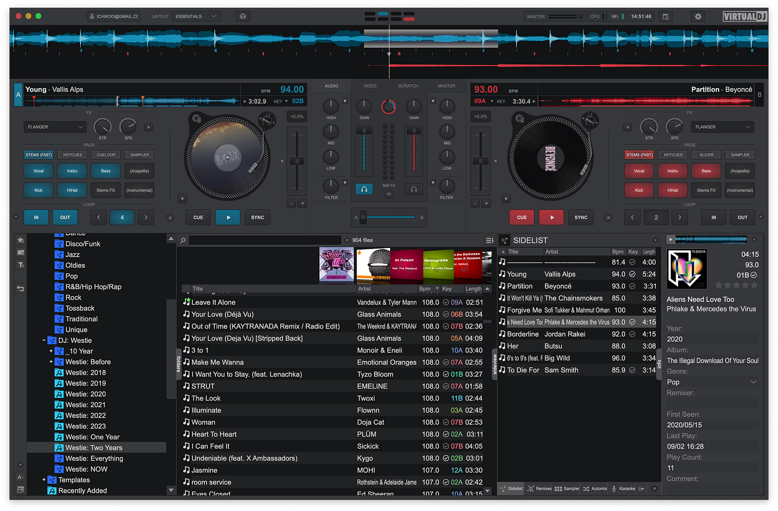
Task: Select the Stems FX pad on left deck
Action: click(105, 190)
